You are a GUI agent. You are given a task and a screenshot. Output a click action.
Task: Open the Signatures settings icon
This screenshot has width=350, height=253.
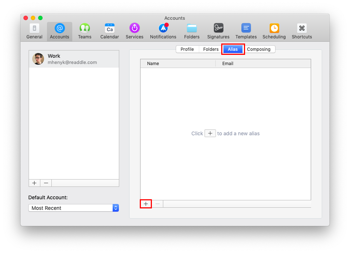218,31
